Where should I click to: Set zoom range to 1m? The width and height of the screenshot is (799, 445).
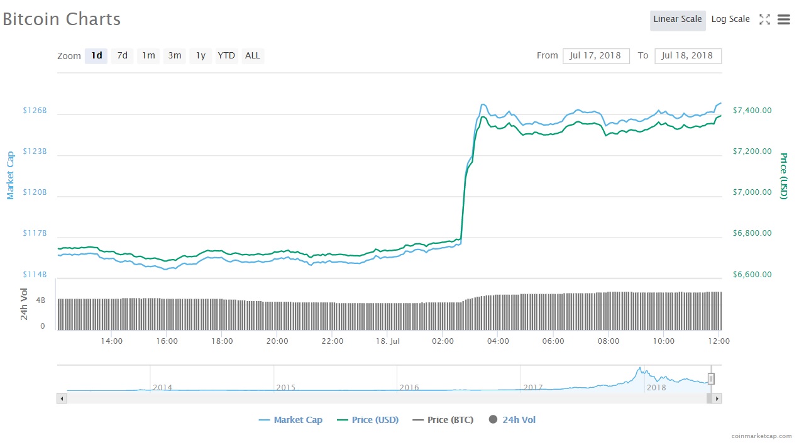pos(148,56)
